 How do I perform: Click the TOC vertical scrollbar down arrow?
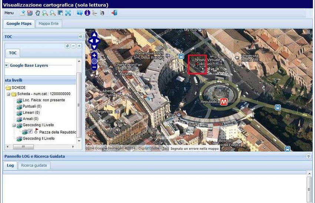click(79, 141)
